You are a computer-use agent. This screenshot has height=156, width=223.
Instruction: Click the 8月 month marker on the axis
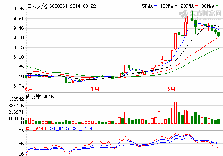click(x=171, y=89)
